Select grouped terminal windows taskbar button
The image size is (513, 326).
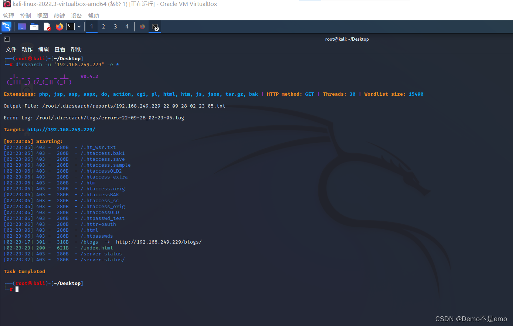tap(155, 27)
